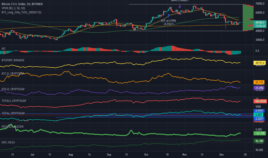Click the orange 41.11% value tag

[x=259, y=82]
